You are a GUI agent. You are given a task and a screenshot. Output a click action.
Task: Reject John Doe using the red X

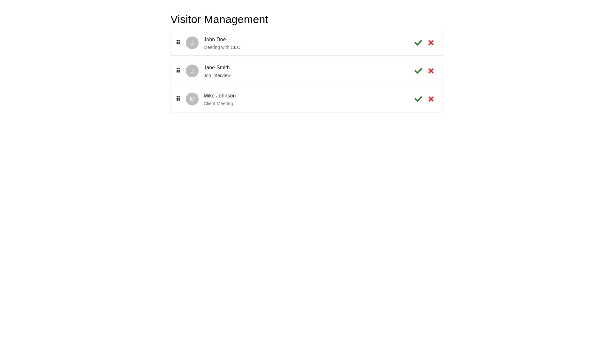(x=431, y=43)
